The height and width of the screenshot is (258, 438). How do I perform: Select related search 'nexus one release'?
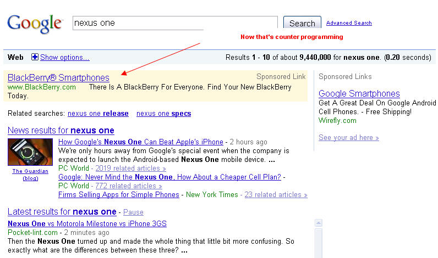pyautogui.click(x=98, y=114)
